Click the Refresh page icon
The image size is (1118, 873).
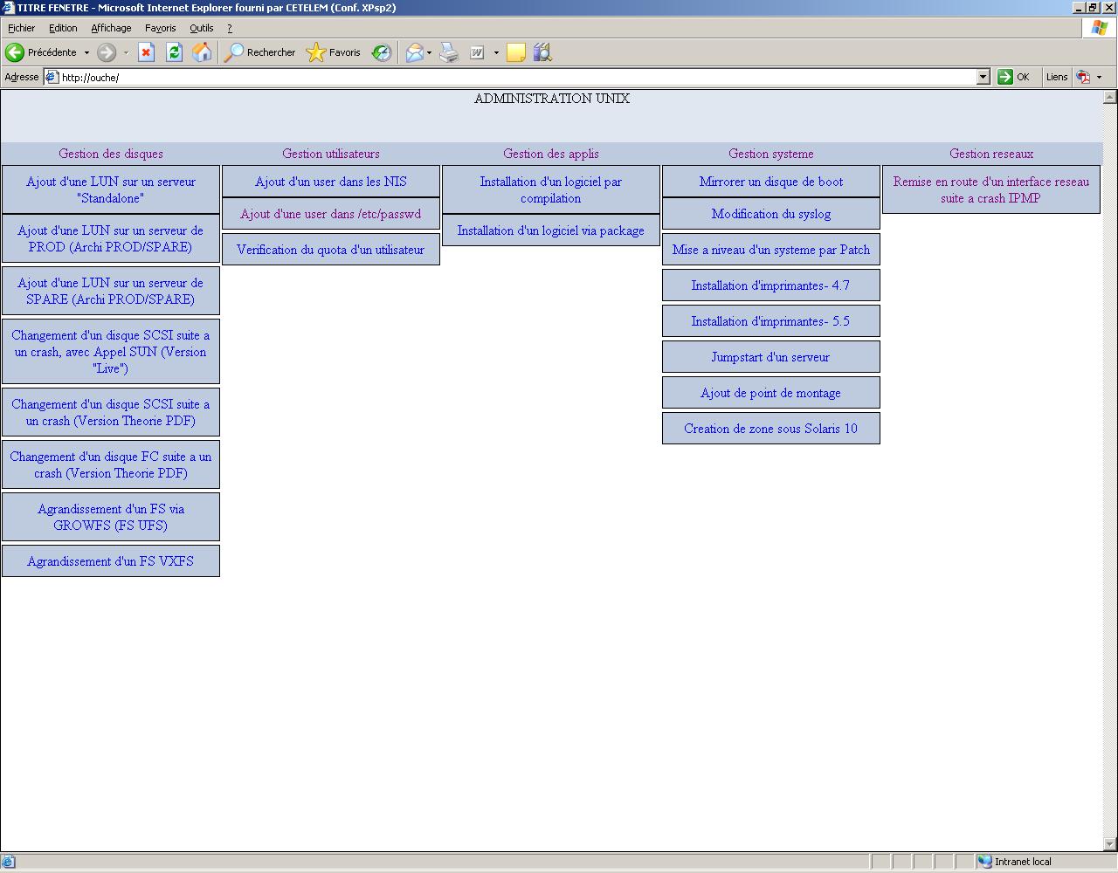(x=174, y=52)
